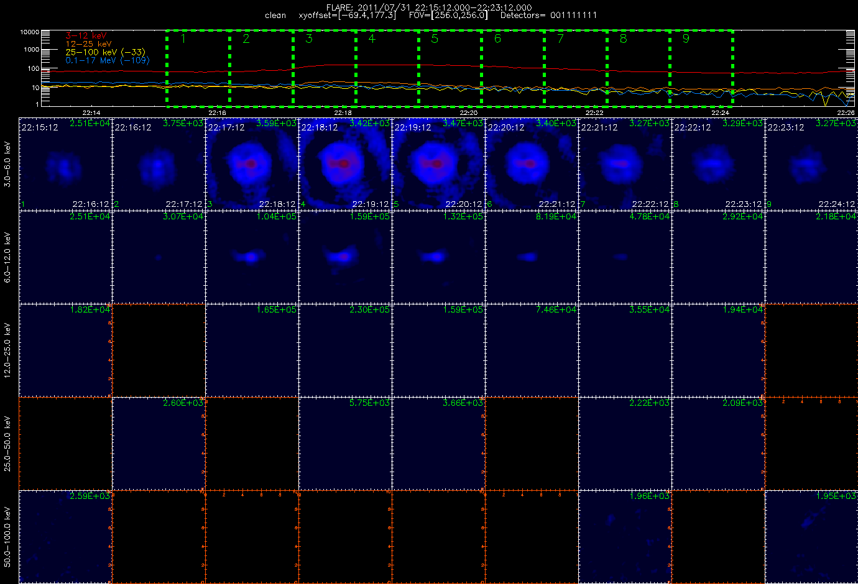Open the 25.0-50.0 keV image labeled 5.75E+03
This screenshot has height=584, width=858.
(345, 444)
